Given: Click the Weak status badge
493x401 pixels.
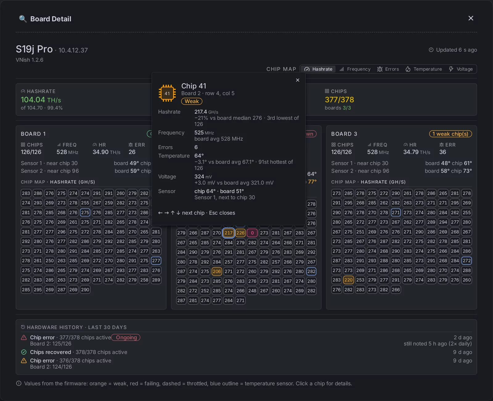Looking at the screenshot, I should 192,101.
